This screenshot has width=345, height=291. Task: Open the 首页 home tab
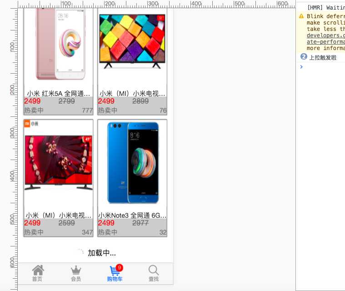click(x=38, y=273)
